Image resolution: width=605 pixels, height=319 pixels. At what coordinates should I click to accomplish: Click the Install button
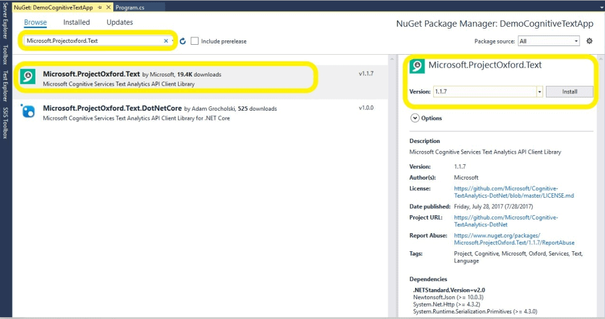click(569, 91)
